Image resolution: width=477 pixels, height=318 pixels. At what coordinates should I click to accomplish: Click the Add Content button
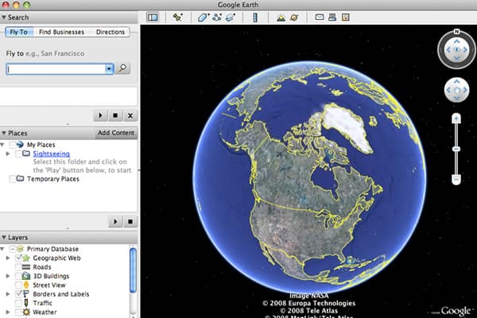coord(116,133)
